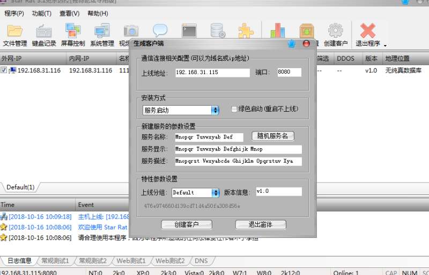Viewport: 429px width, 275px height.
Task: Click the 退出窗体 button
Action: click(261, 225)
